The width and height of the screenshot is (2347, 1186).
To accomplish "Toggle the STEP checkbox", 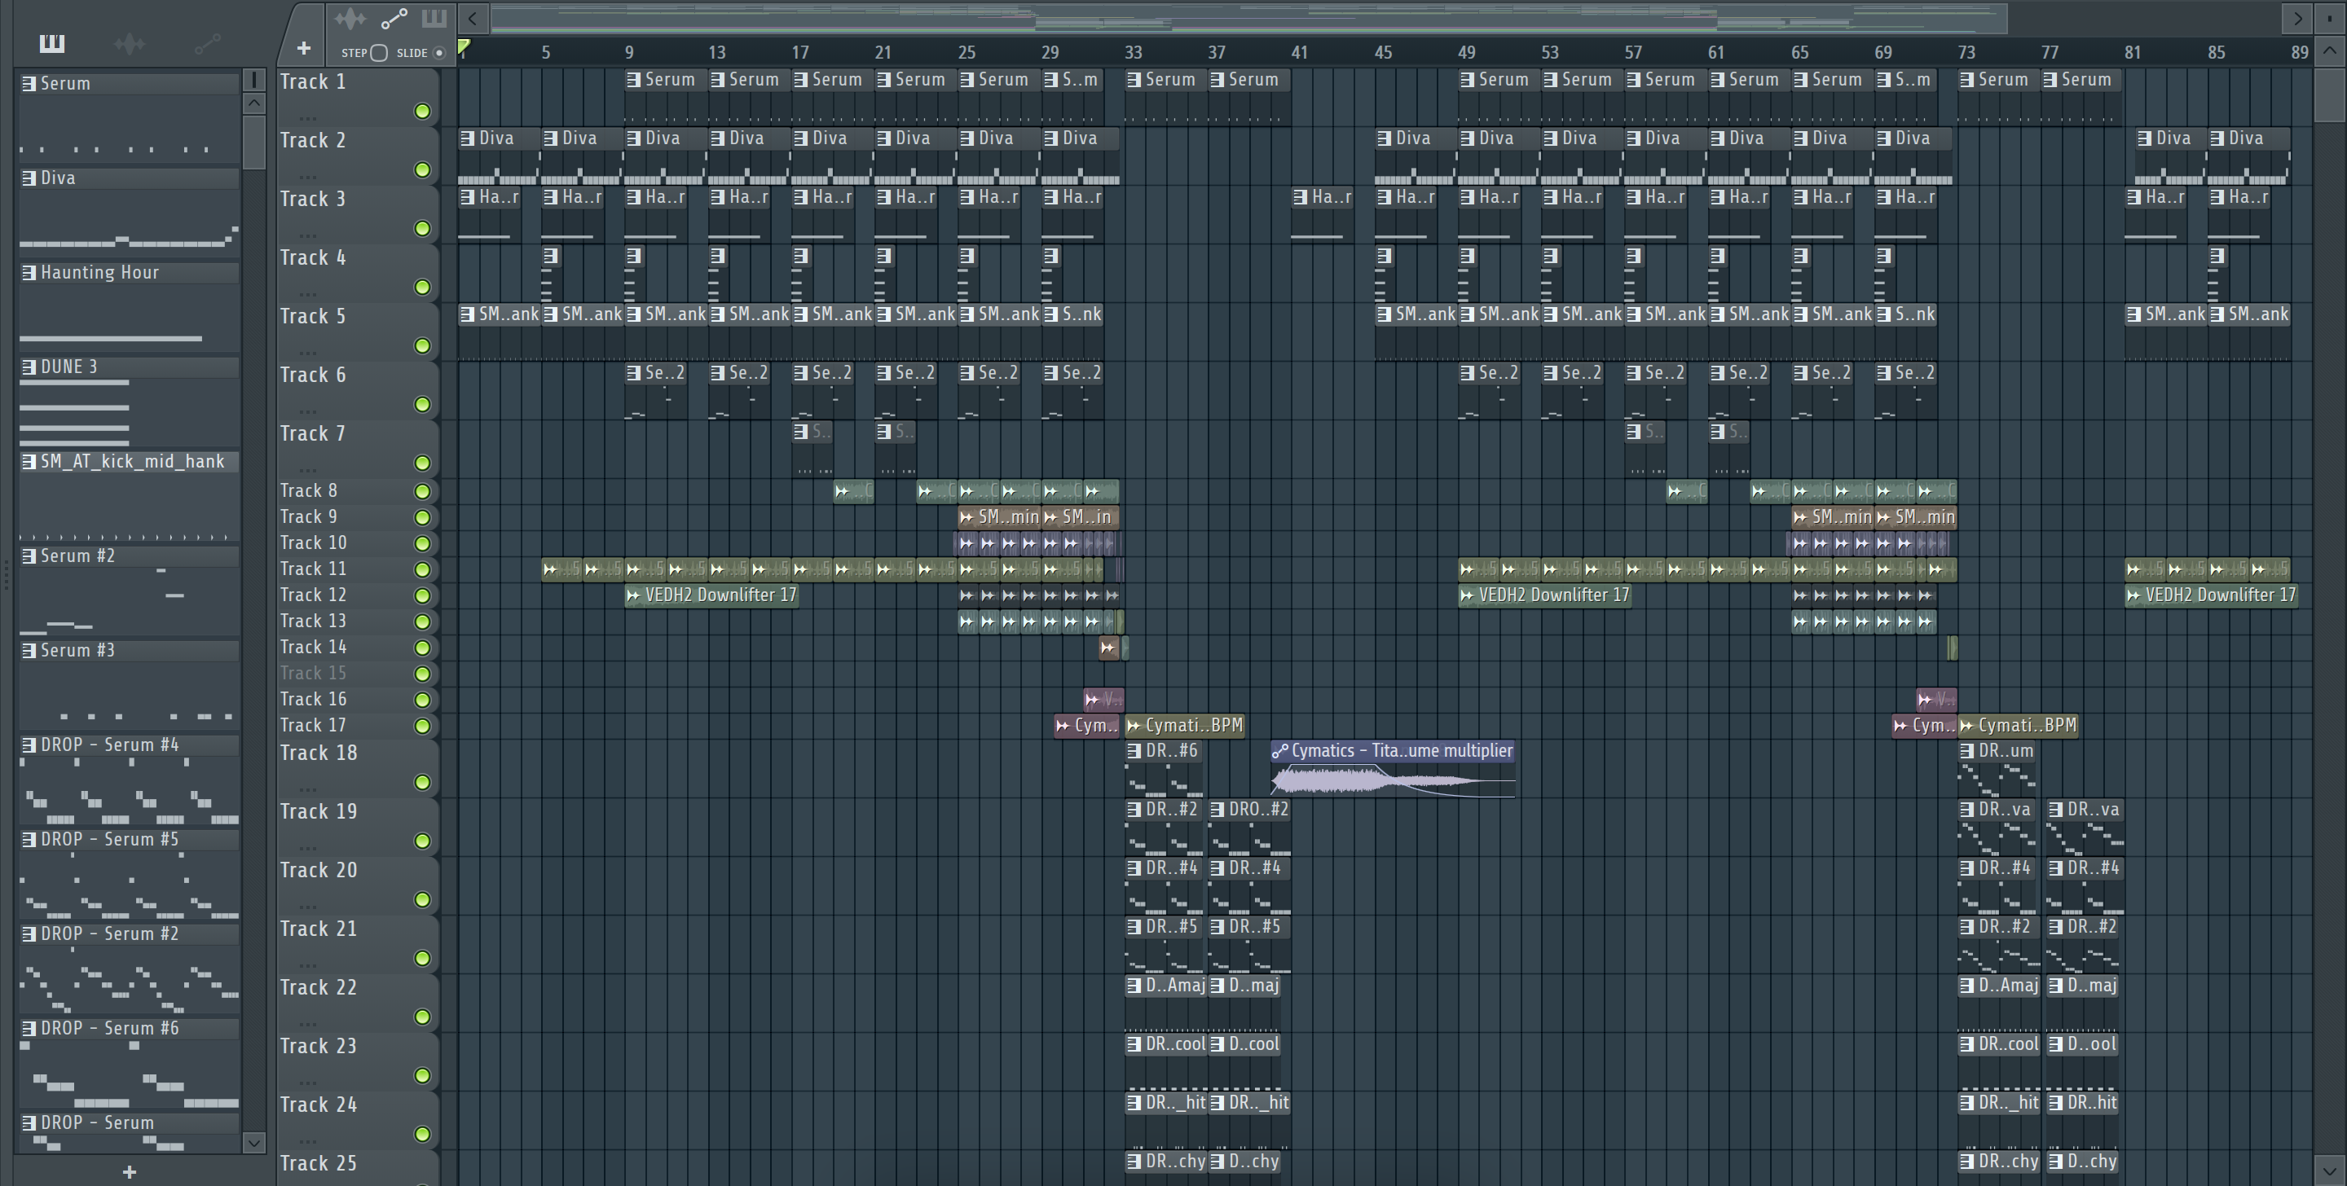I will coord(379,53).
